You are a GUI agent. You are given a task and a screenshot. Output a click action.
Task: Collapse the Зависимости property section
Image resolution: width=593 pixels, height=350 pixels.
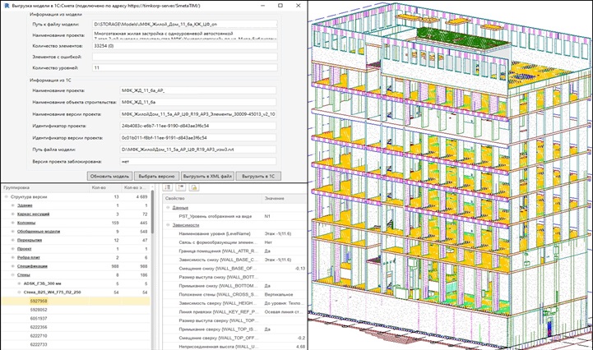pos(167,224)
